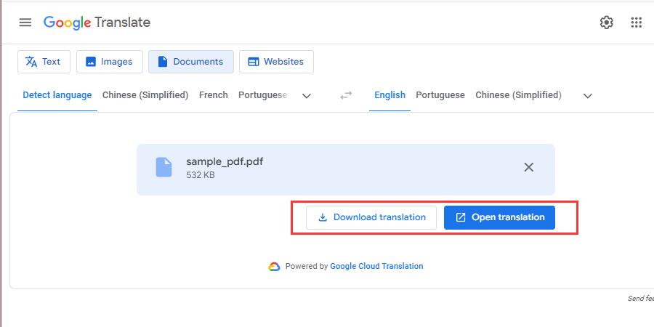The width and height of the screenshot is (654, 327).
Task: Click the Send feedback link
Action: (641, 298)
